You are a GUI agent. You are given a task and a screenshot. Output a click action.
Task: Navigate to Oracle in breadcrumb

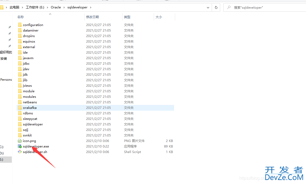56,7
